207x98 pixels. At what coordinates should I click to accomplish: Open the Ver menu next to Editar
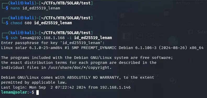[143, 24]
